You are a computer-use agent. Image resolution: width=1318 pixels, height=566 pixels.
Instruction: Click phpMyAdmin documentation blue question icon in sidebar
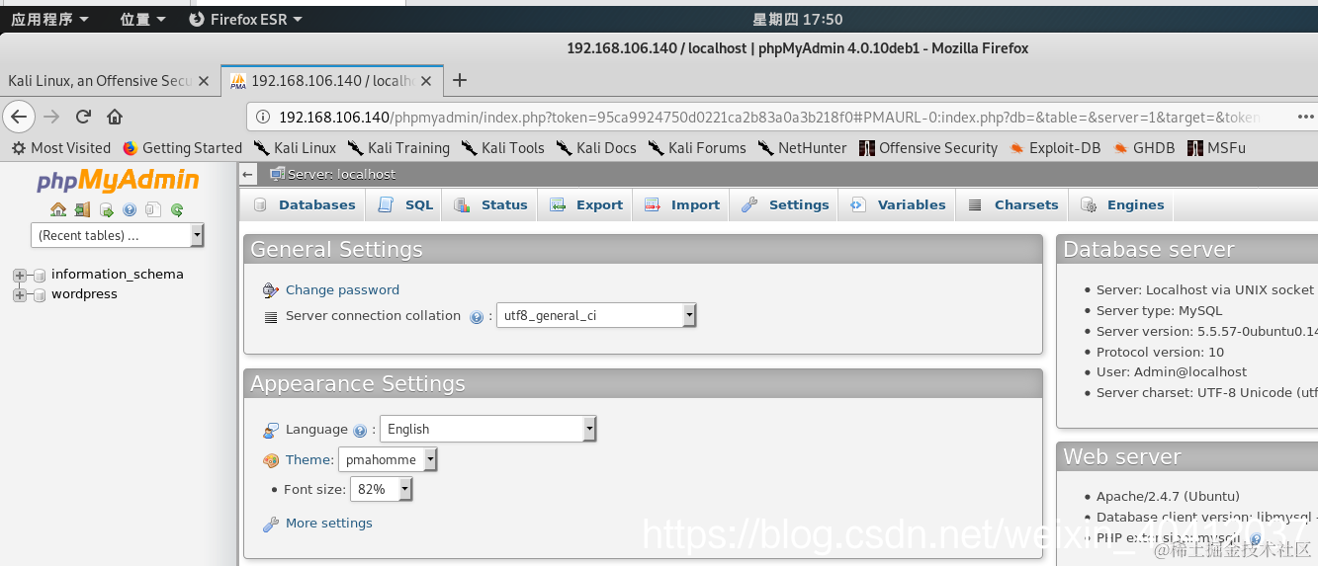[x=130, y=209]
